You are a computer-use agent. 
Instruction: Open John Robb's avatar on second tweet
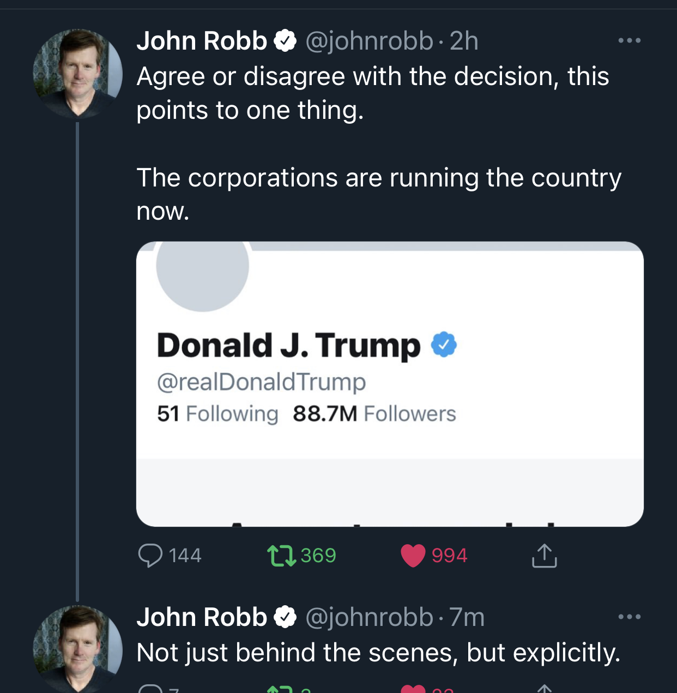[77, 649]
